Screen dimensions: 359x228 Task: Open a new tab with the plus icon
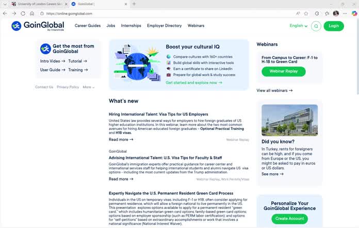click(x=134, y=4)
